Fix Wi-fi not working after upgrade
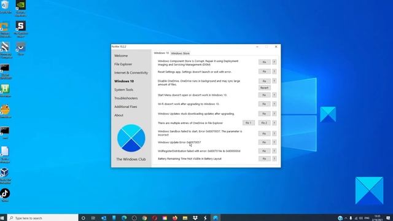393x221 pixels. pyautogui.click(x=265, y=104)
